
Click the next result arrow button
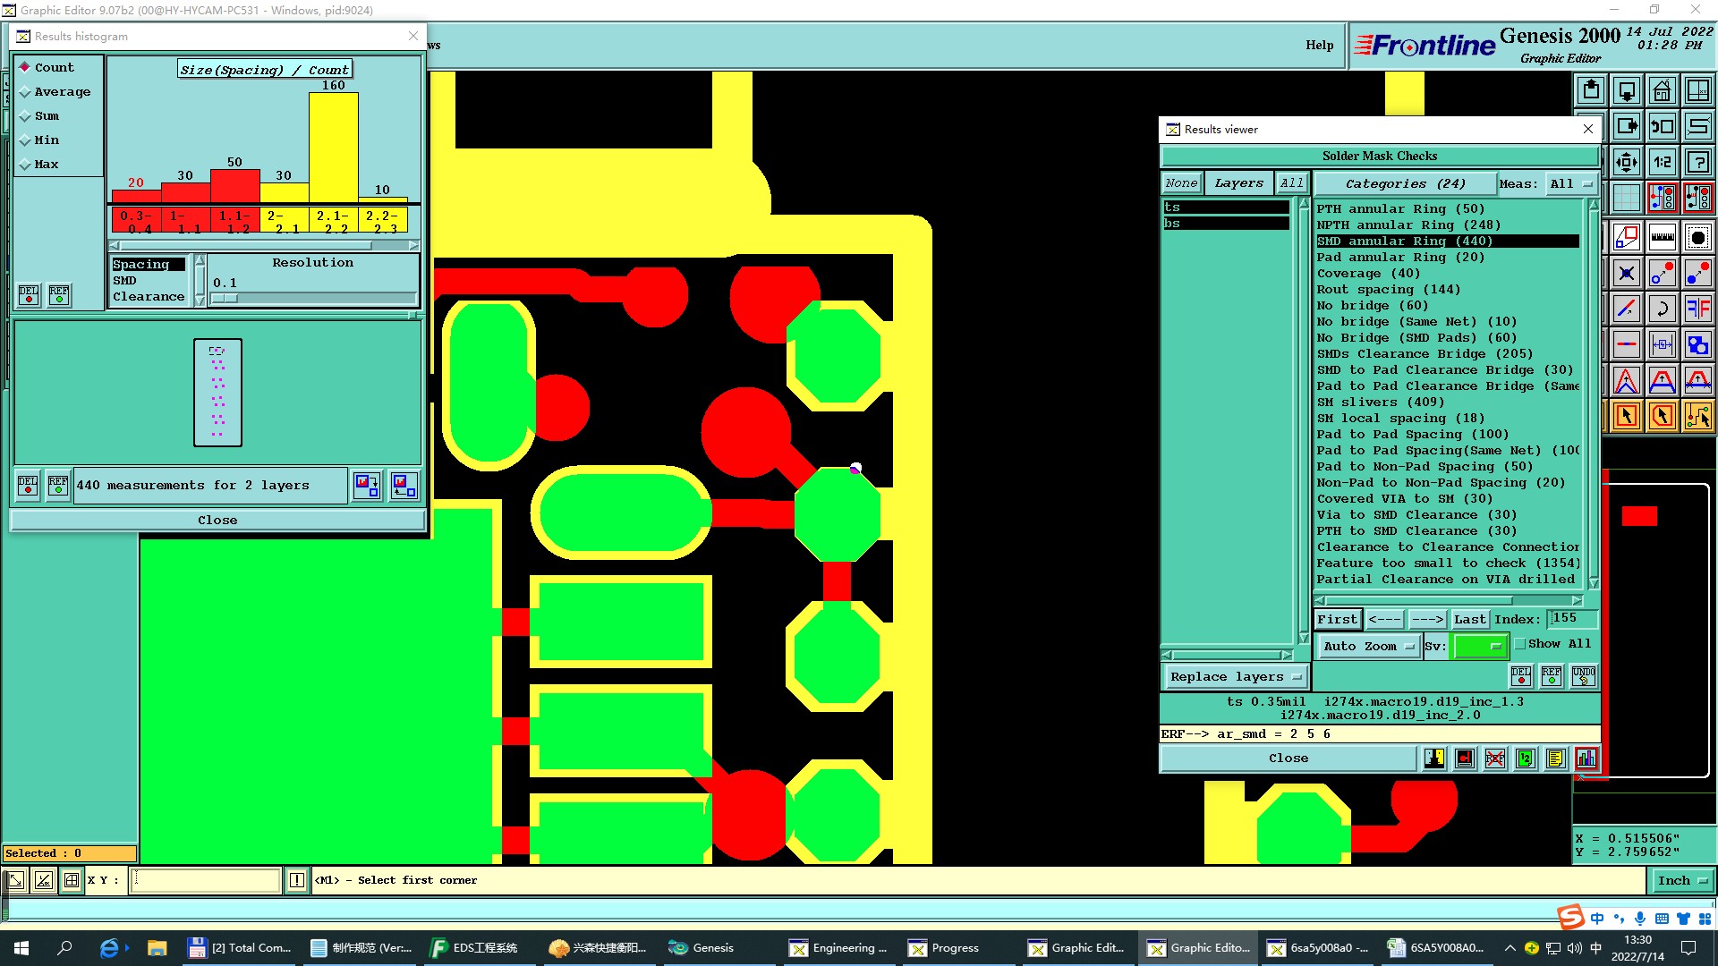tap(1427, 619)
